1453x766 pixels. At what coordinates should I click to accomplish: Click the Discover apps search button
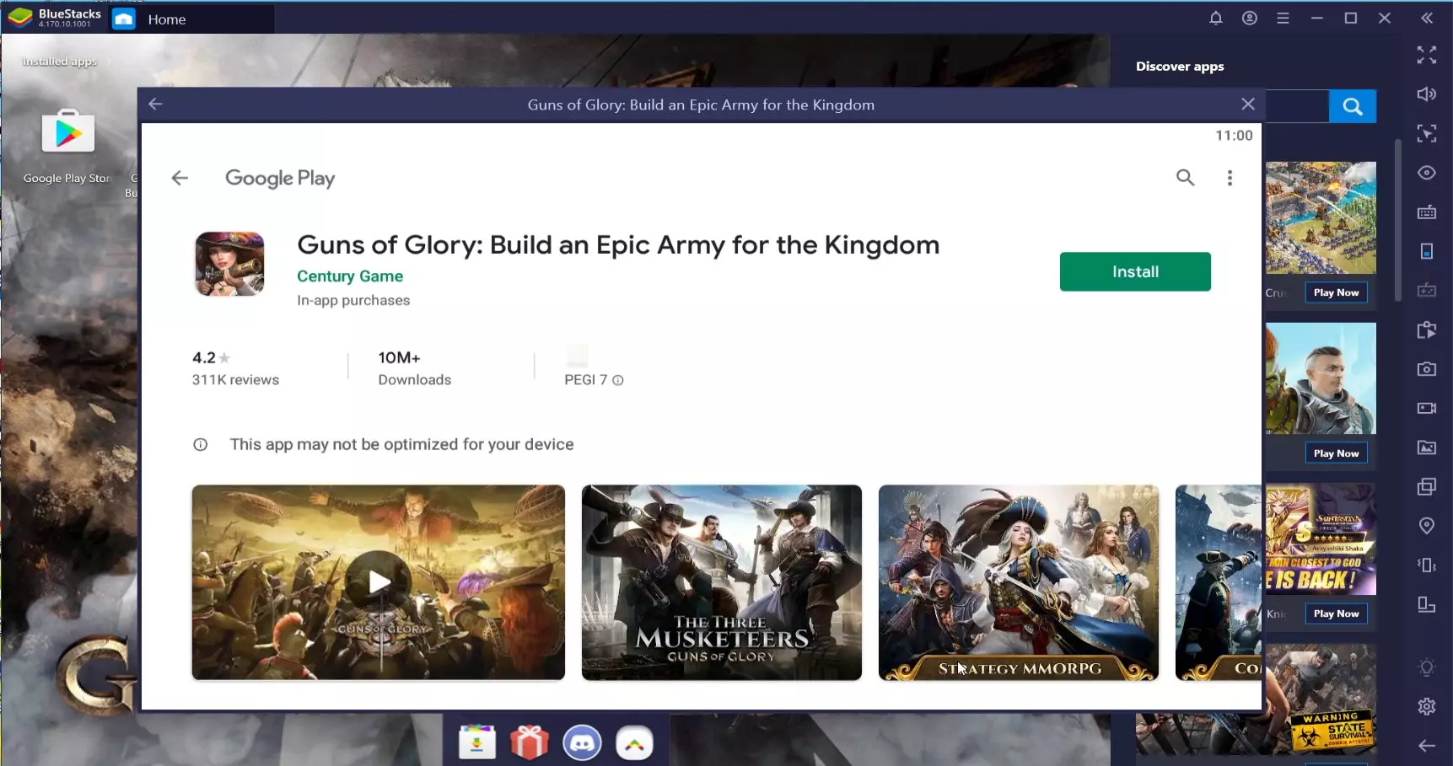click(1352, 106)
